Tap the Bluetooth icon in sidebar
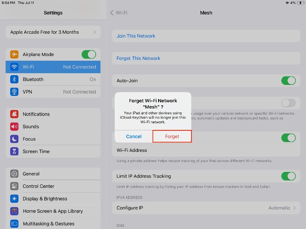The image size is (306, 229). tap(15, 79)
